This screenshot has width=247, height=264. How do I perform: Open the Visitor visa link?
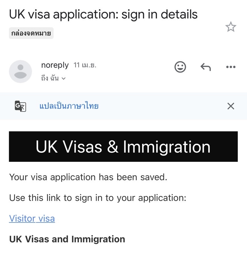coord(32,218)
